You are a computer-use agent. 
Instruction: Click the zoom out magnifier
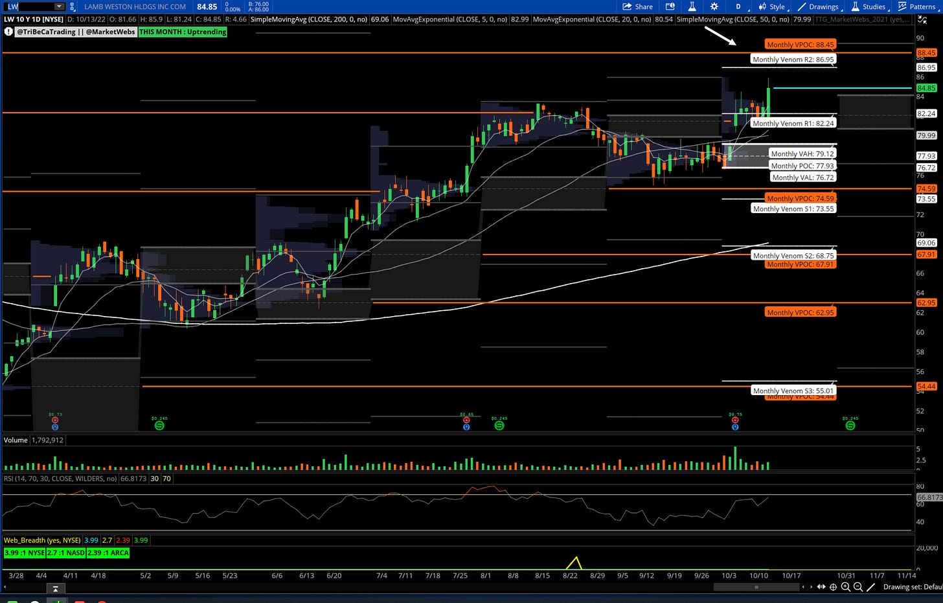858,587
